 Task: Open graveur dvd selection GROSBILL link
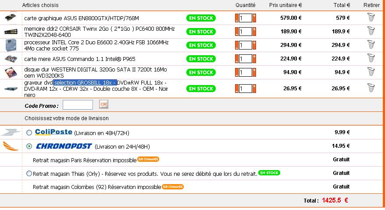pos(96,89)
